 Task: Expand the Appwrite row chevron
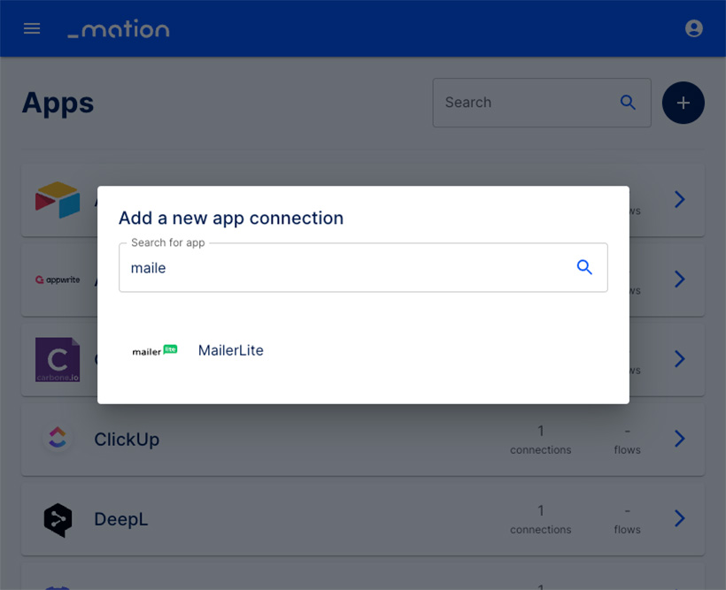pos(679,279)
